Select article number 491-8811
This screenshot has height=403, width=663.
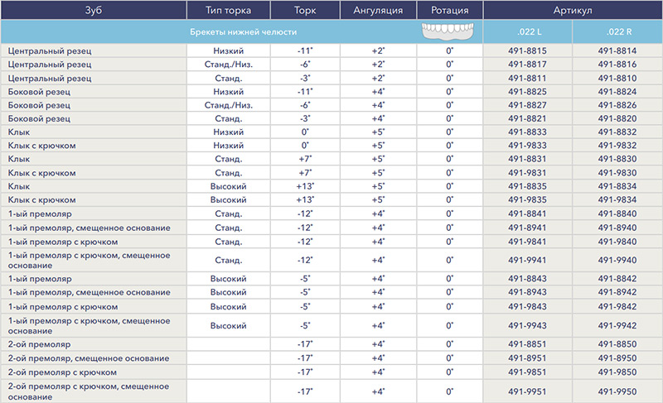coord(527,78)
